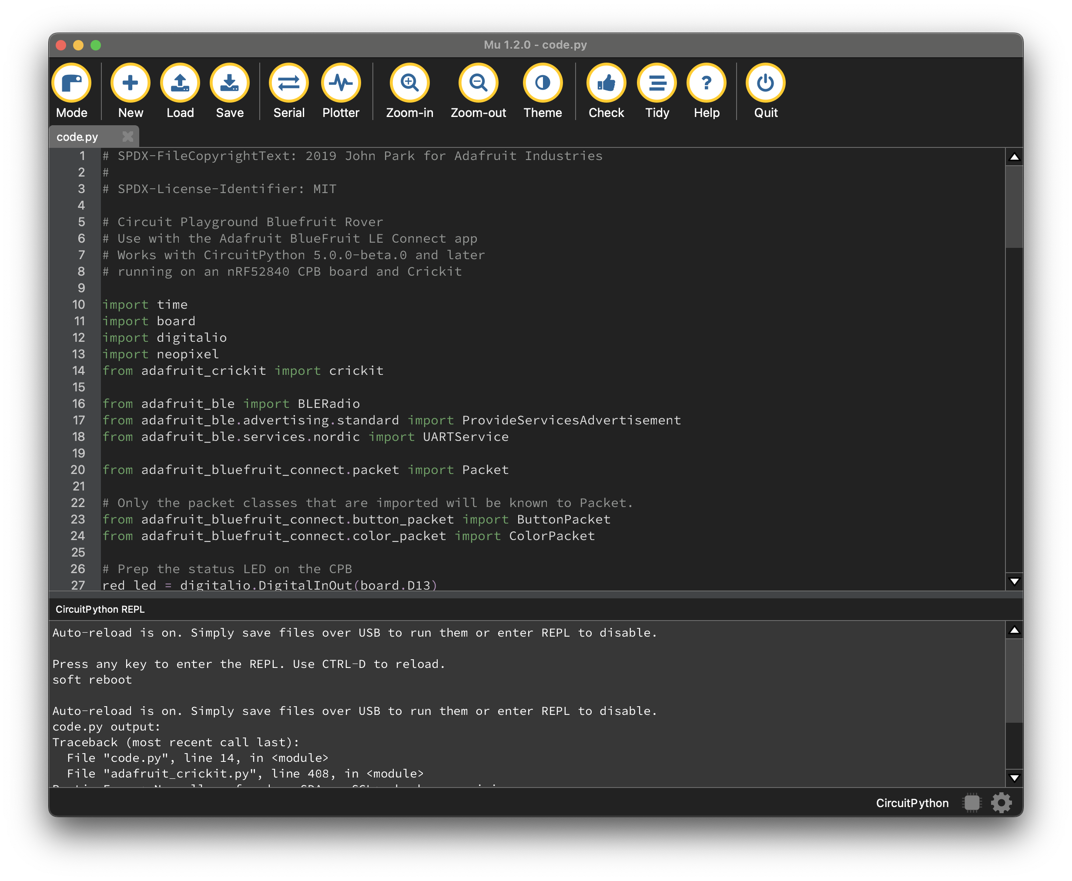Toggle the Plotter pane
The width and height of the screenshot is (1072, 881).
(x=341, y=83)
